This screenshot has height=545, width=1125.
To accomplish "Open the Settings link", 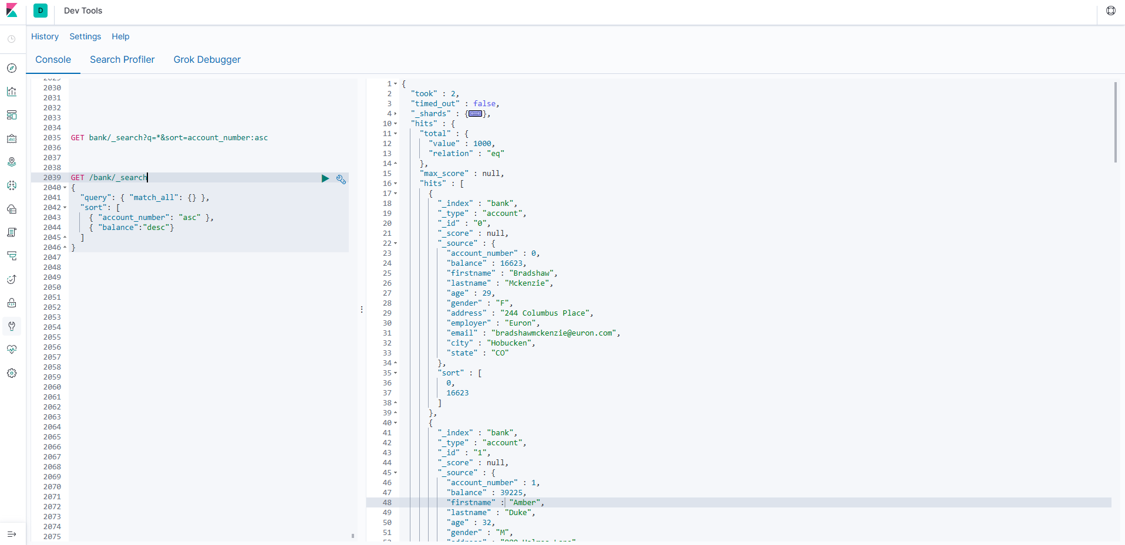I will (x=85, y=36).
